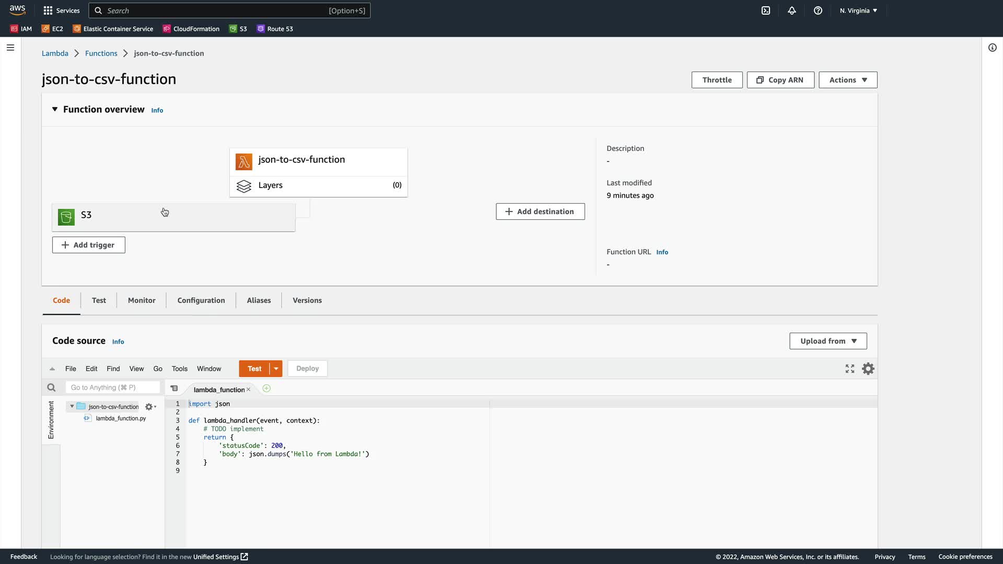Open AWS CloudShell icon in top bar
This screenshot has width=1003, height=564.
click(x=766, y=10)
